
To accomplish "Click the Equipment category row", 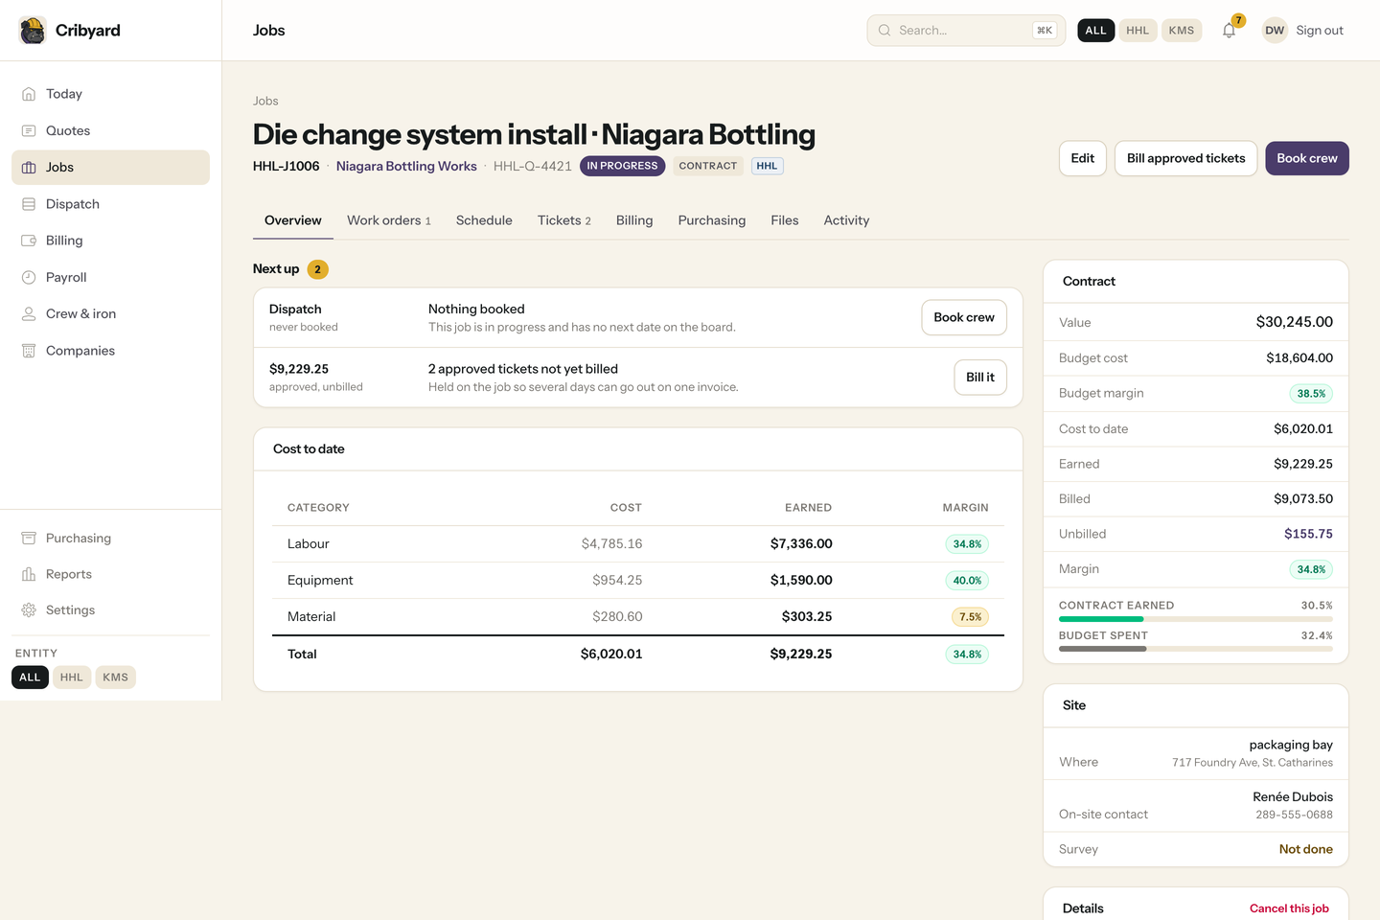I will pyautogui.click(x=638, y=581).
